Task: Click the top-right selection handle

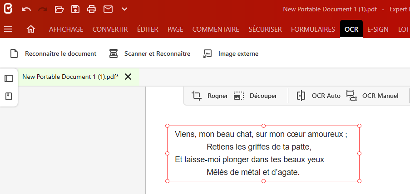Action: click(x=359, y=126)
